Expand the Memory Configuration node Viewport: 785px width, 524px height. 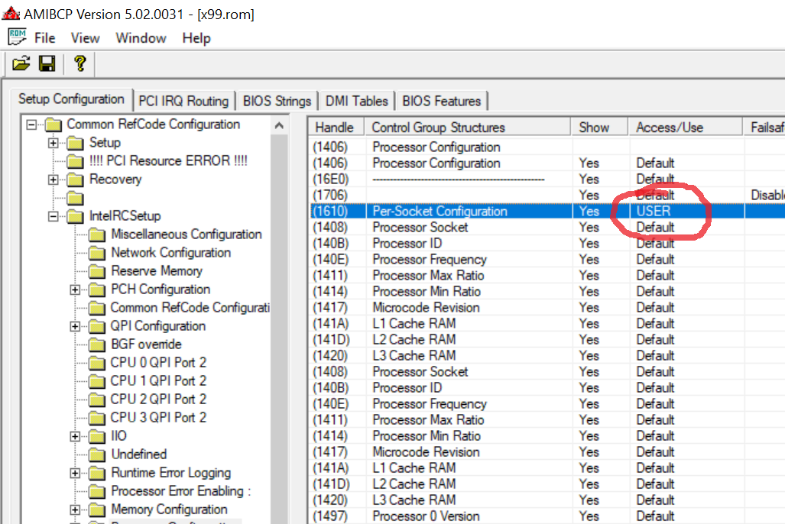pyautogui.click(x=75, y=509)
